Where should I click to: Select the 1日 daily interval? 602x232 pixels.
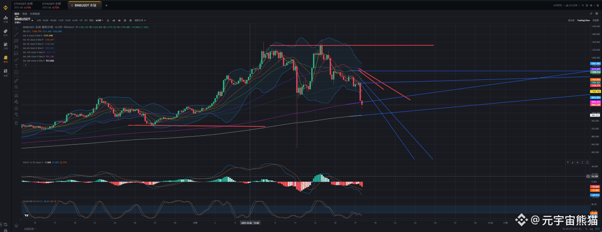(x=80, y=20)
